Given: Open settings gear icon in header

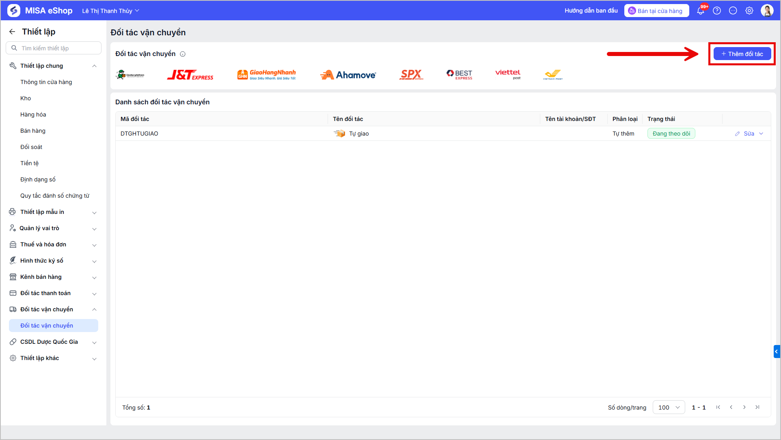Looking at the screenshot, I should 749,11.
